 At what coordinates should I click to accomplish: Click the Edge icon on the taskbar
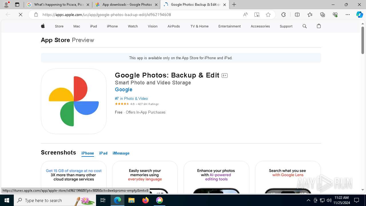tap(118, 200)
